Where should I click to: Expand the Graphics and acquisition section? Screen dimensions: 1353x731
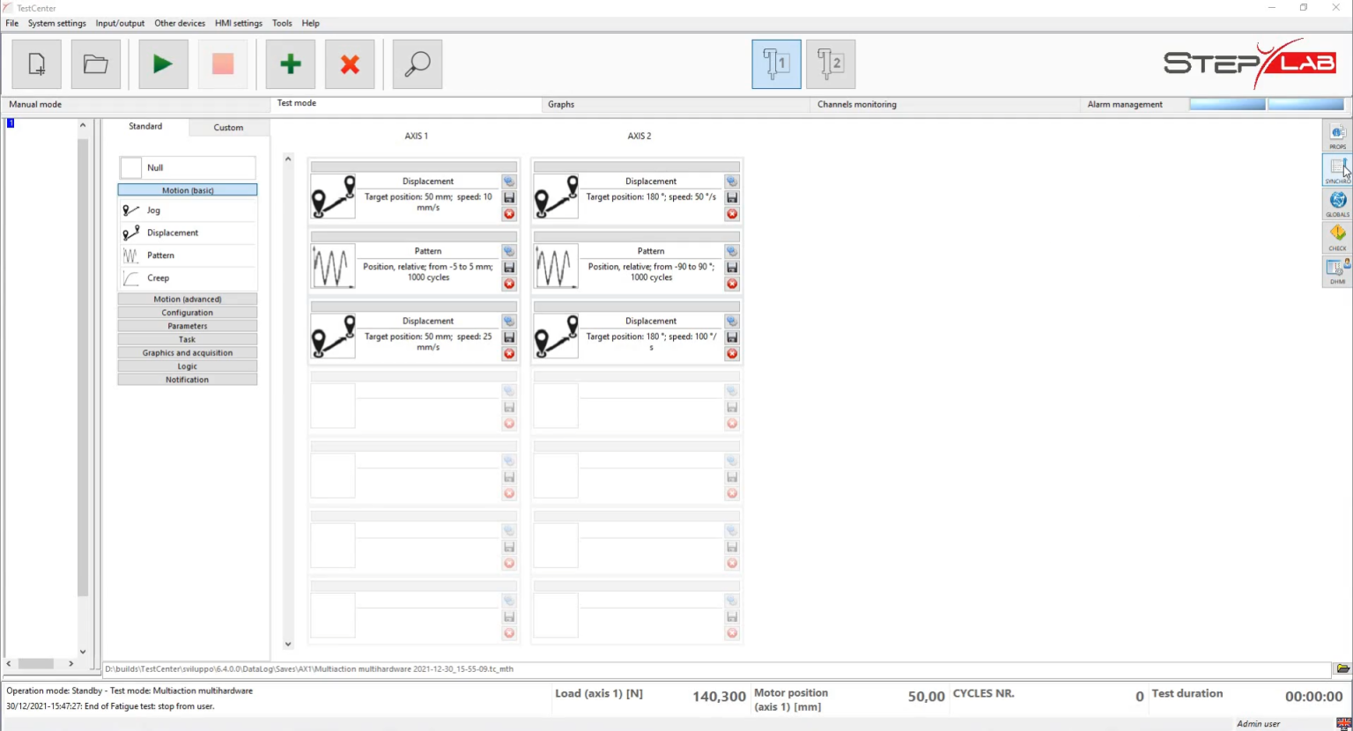pyautogui.click(x=187, y=352)
